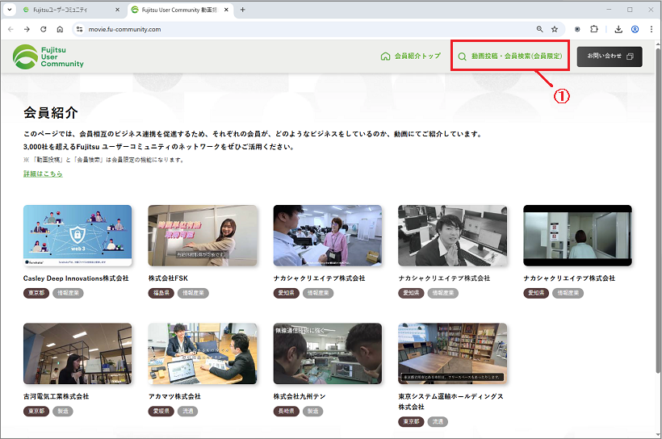
Task: Select the 長崎県 tag under 株式会社九州テン
Action: click(x=287, y=411)
